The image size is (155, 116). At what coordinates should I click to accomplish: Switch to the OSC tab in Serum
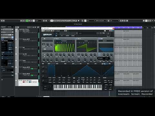coord(56,36)
